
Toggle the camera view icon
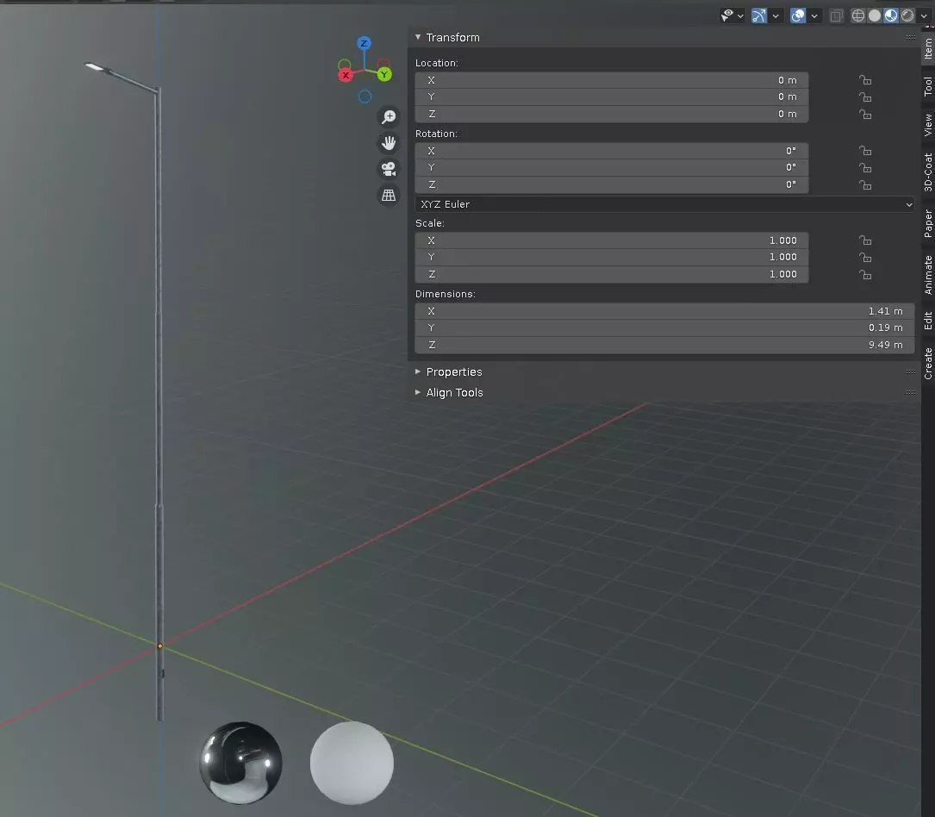[x=389, y=169]
